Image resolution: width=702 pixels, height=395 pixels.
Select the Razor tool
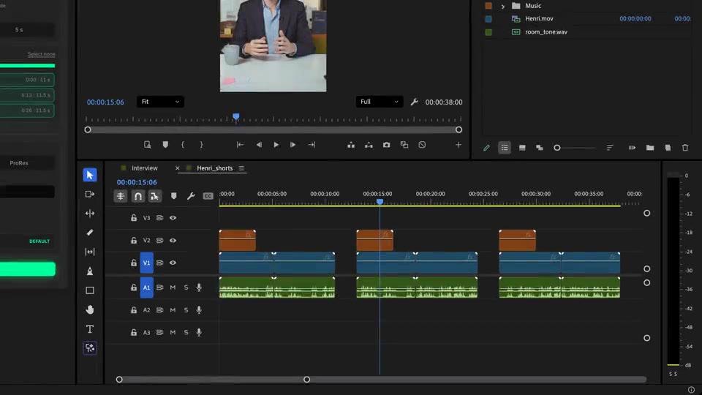pos(89,233)
